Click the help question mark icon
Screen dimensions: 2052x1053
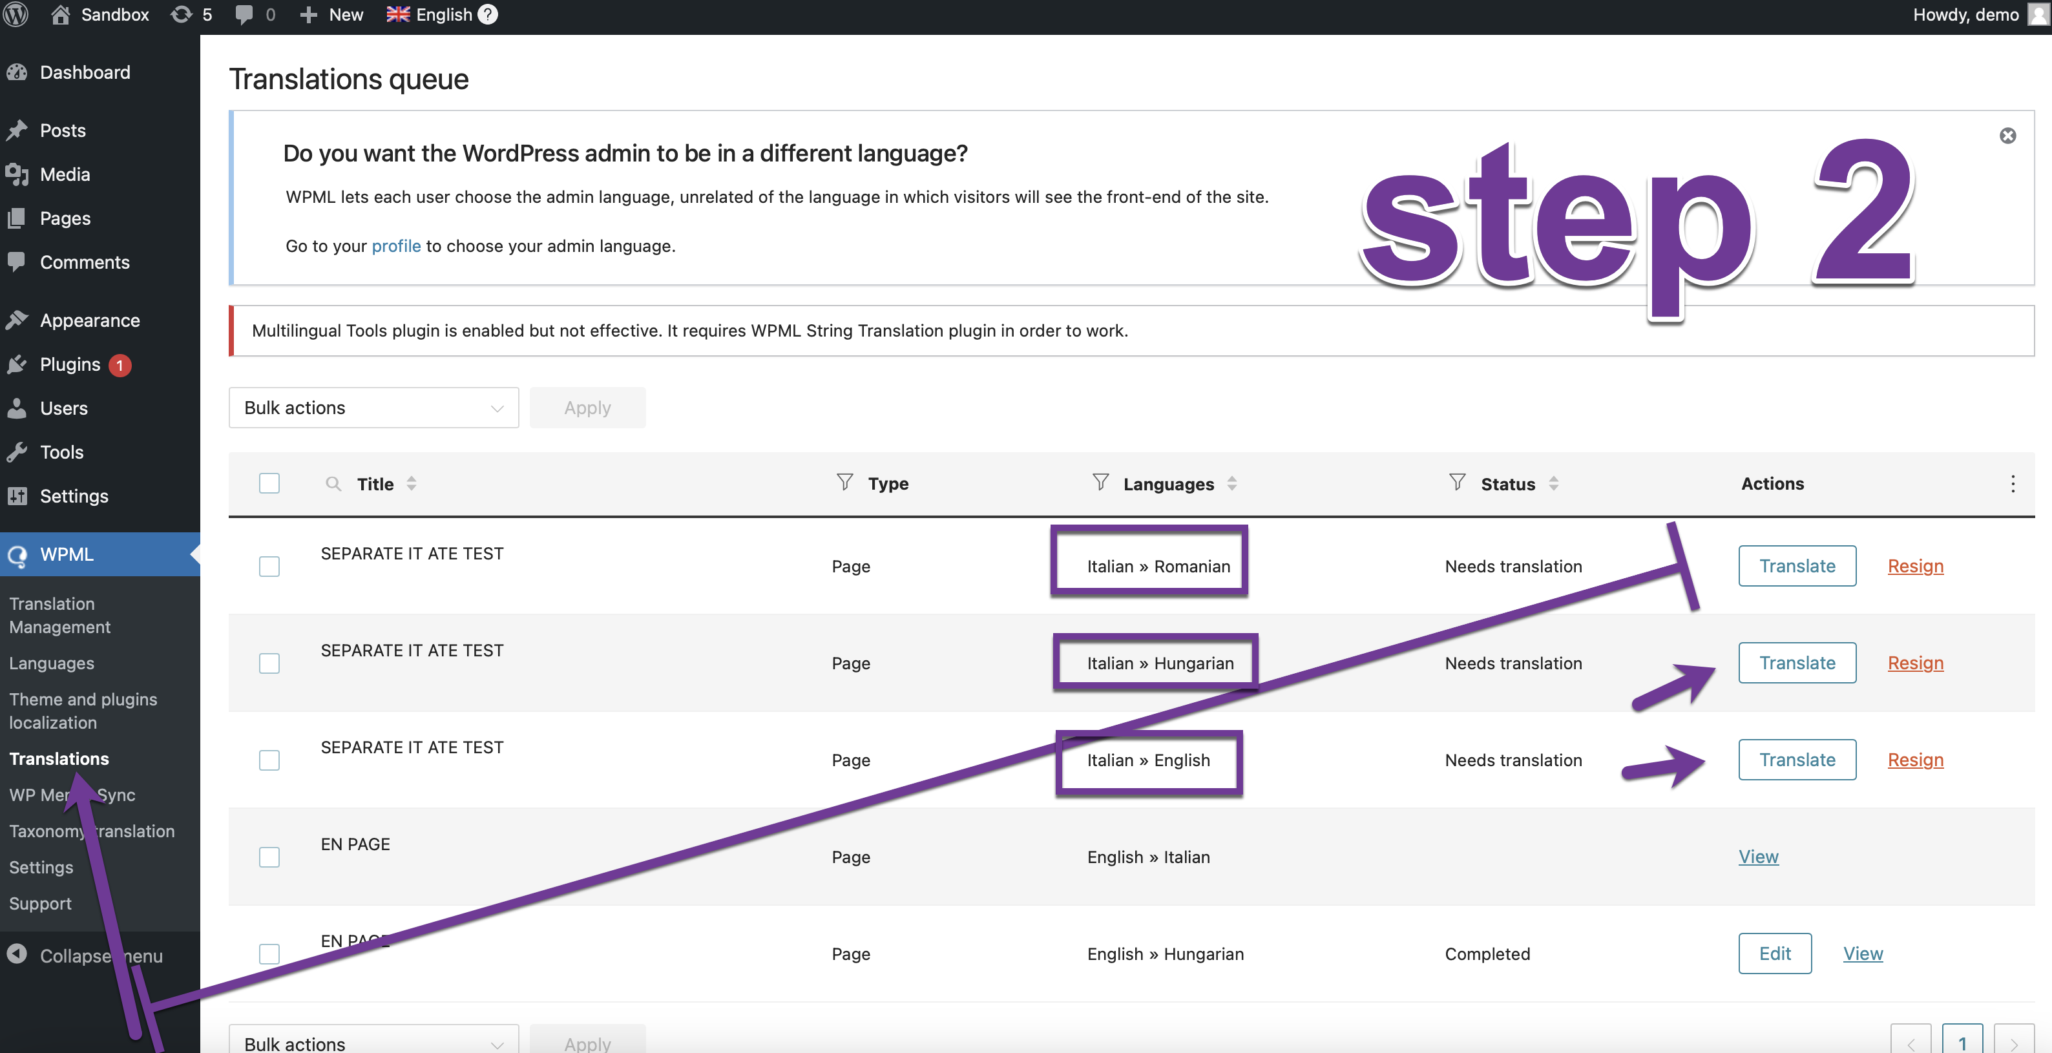[x=488, y=14]
